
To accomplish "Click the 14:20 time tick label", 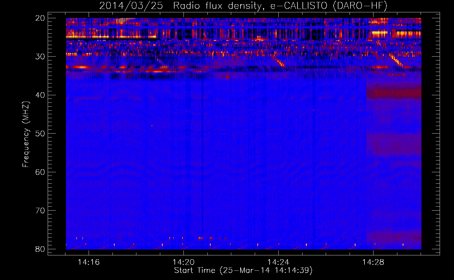I will [184, 262].
